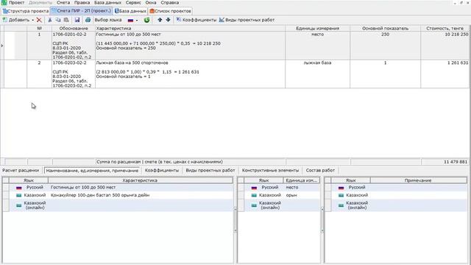Click the Russian flag language icon

(x=130, y=21)
